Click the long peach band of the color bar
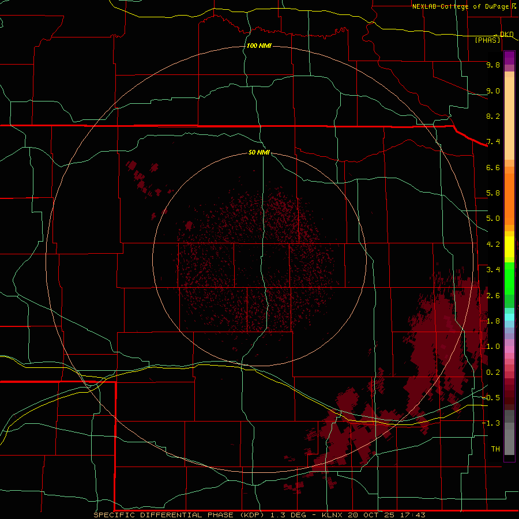 coord(509,118)
